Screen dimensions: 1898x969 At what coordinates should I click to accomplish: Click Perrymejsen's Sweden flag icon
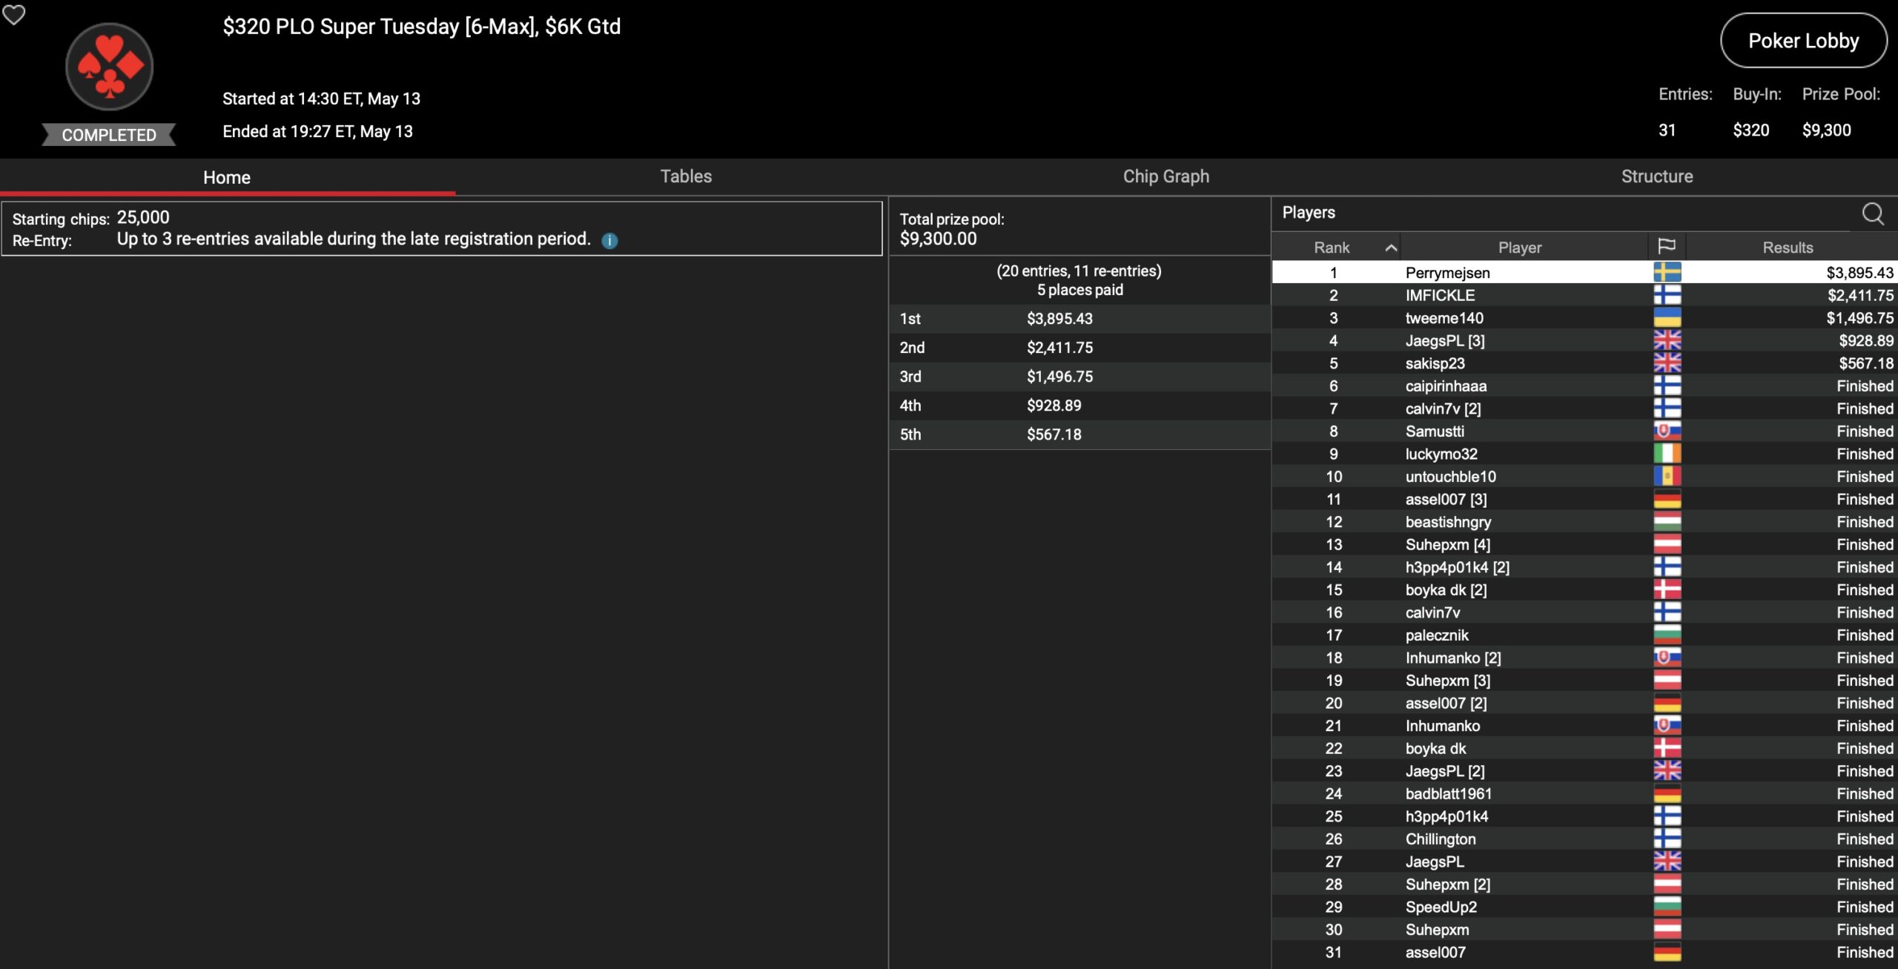tap(1667, 273)
